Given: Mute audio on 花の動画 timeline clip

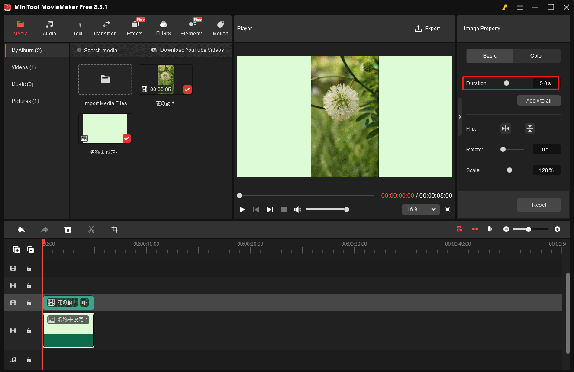Looking at the screenshot, I should tap(84, 302).
